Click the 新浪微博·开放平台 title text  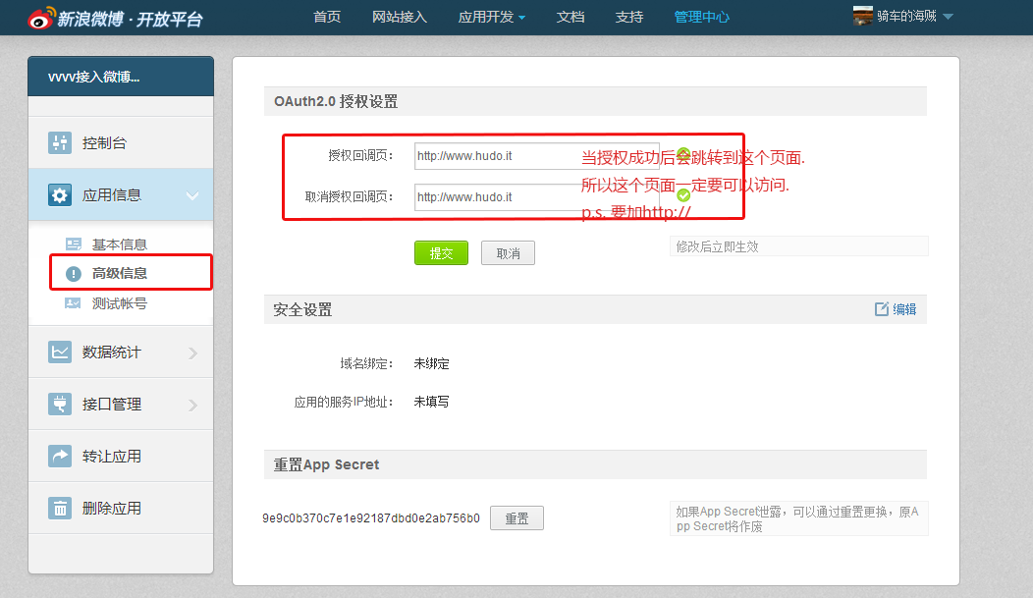point(130,19)
